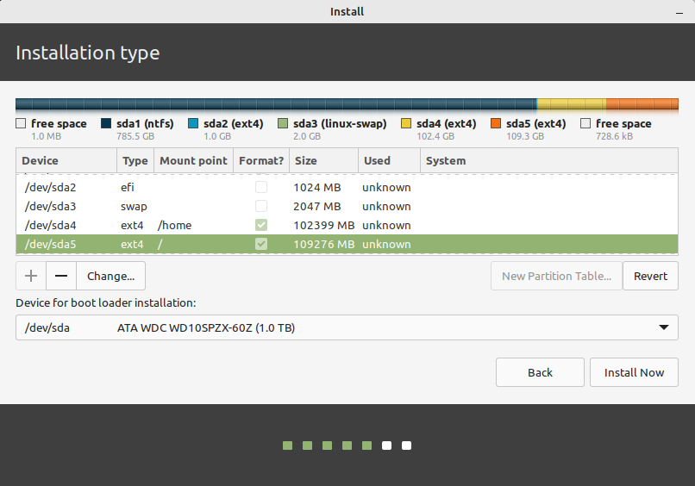Click the Device column header
The height and width of the screenshot is (486, 695).
coord(66,160)
